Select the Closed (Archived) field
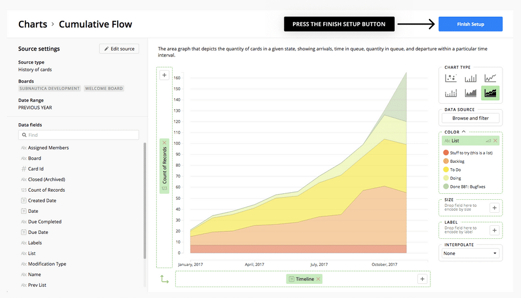The width and height of the screenshot is (521, 298). (47, 180)
